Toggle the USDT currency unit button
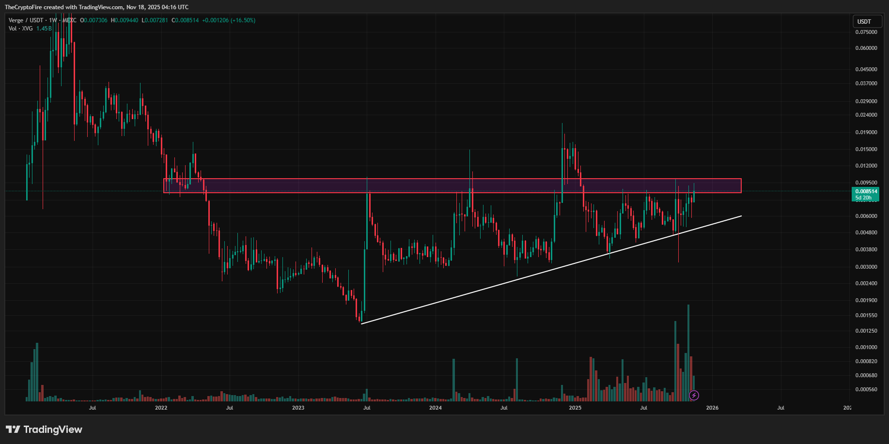Image resolution: width=889 pixels, height=444 pixels. tap(867, 21)
